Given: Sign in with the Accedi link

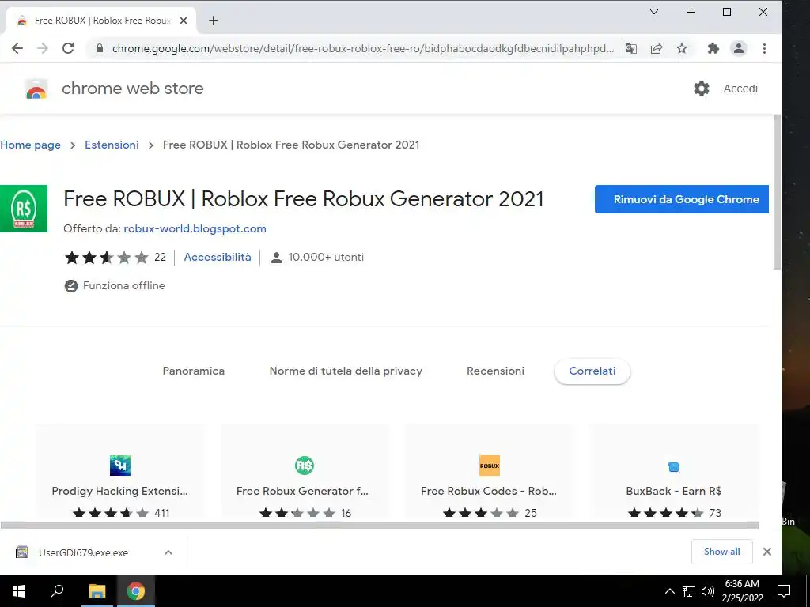Looking at the screenshot, I should 740,89.
